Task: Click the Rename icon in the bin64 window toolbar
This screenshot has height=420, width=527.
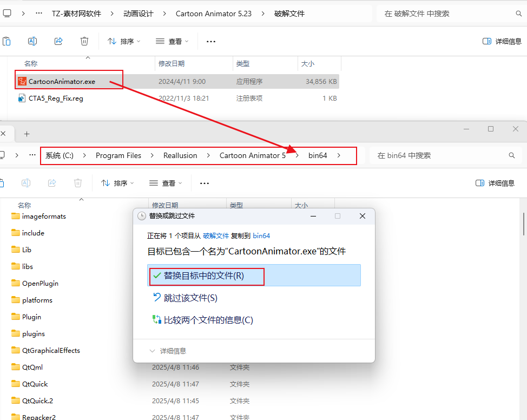Action: tap(26, 183)
